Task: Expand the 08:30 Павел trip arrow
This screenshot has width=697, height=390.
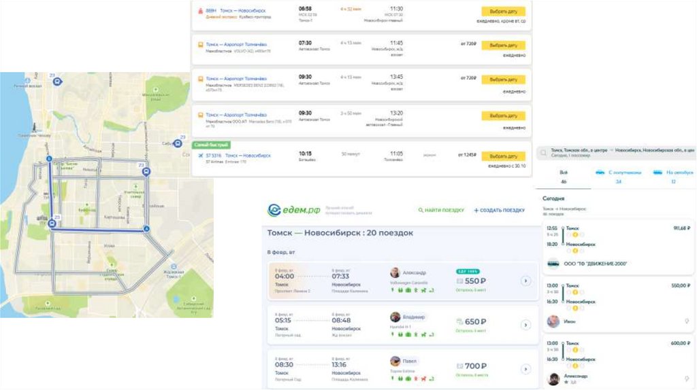Action: tap(525, 369)
